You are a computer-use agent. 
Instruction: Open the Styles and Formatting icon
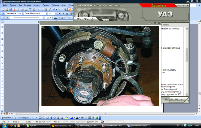(x=3, y=14)
